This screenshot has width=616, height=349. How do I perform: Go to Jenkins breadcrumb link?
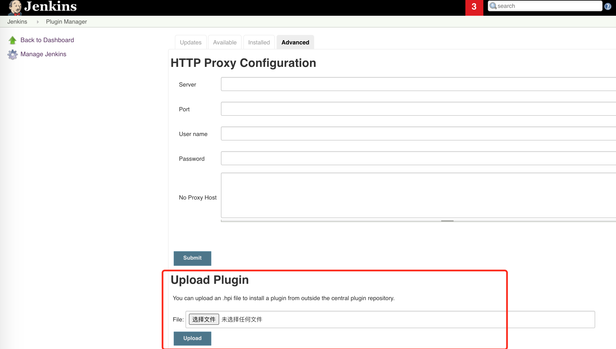click(x=17, y=22)
